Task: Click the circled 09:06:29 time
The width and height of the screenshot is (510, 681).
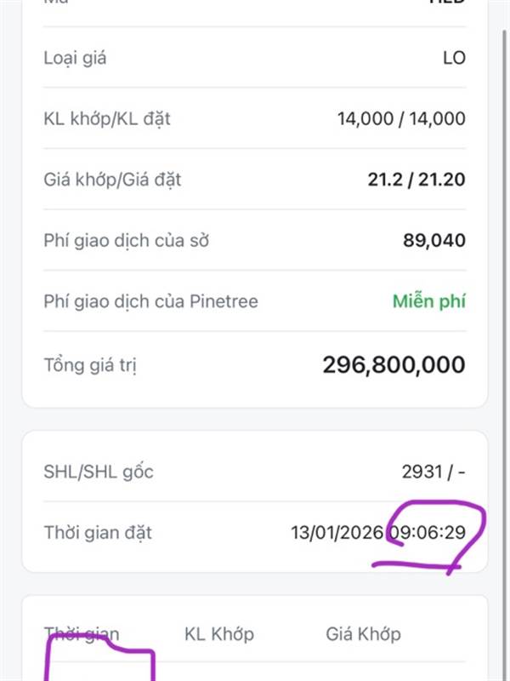Action: click(x=428, y=533)
